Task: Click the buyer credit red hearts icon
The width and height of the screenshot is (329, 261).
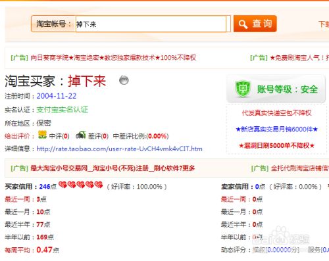Action: click(x=81, y=185)
